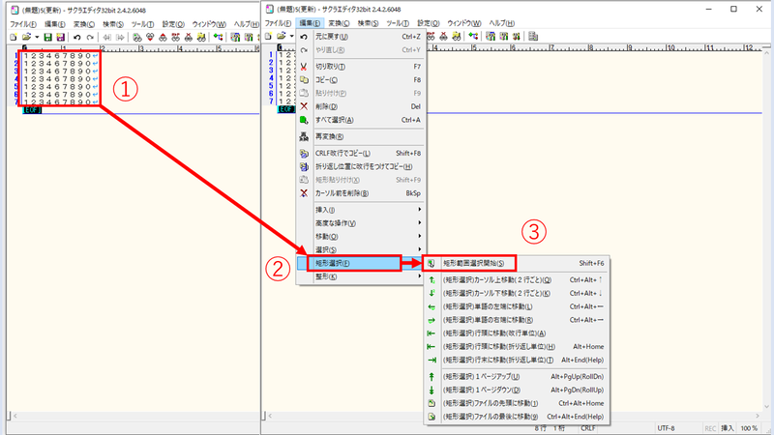Click Clear search mark icon in left window
Viewport: 774px width, 435px height.
pos(188,37)
